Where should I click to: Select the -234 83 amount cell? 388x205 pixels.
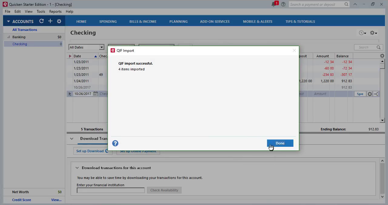coord(324,75)
